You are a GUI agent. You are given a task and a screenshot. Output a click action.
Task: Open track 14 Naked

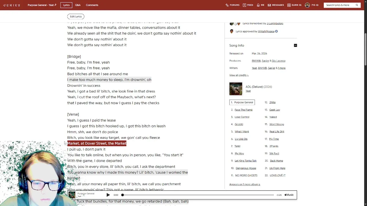click(x=273, y=117)
